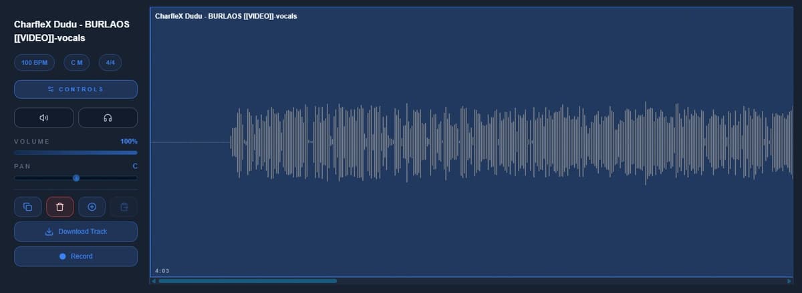Viewport: 802px width, 293px height.
Task: Duplicate the track using the copy icon
Action: [x=27, y=207]
